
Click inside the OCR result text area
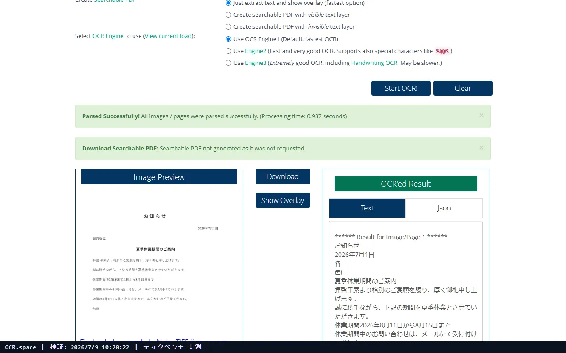pyautogui.click(x=406, y=281)
